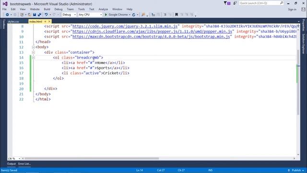Switch to the styles.css tab
Viewport: 307px width, 173px height.
pyautogui.click(x=13, y=22)
